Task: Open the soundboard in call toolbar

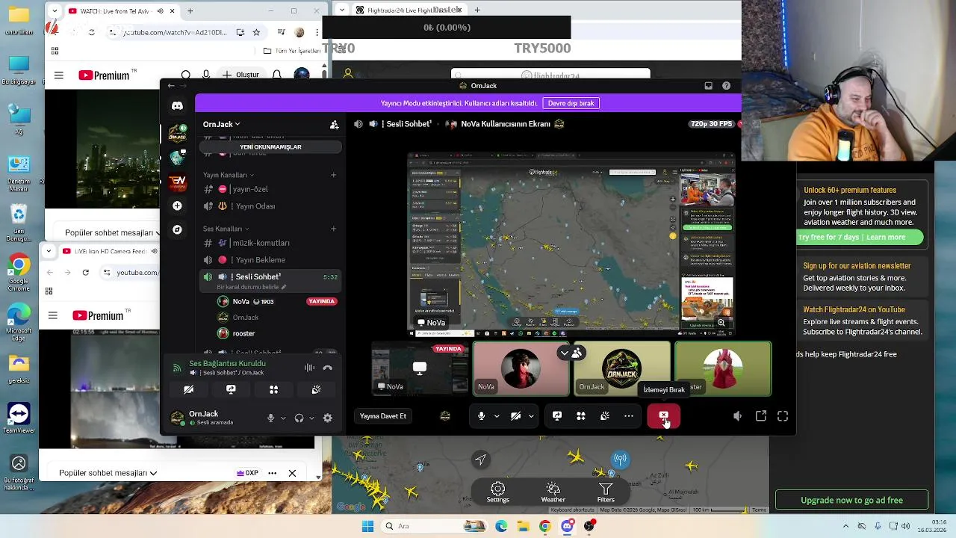Action: (x=605, y=416)
